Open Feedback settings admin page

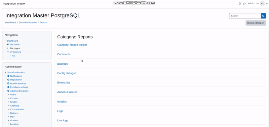(19, 87)
